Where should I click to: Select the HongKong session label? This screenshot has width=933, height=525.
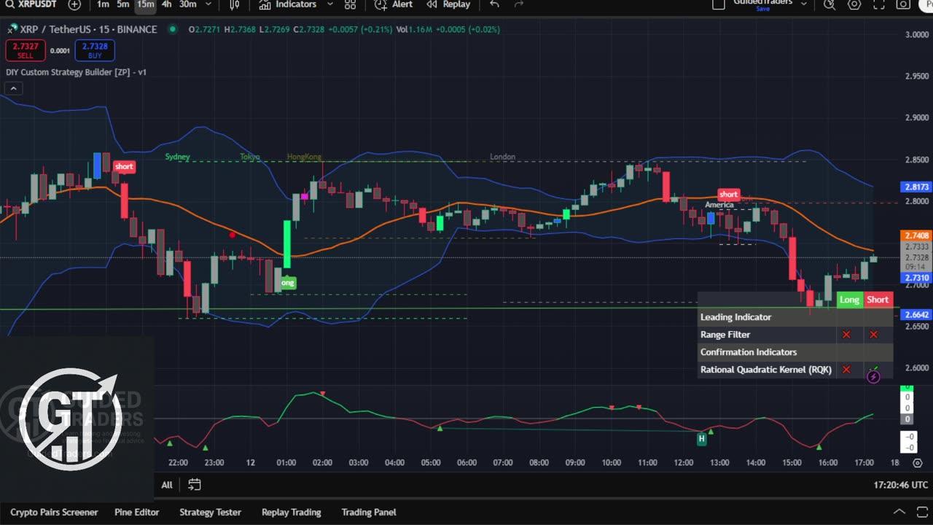pyautogui.click(x=304, y=157)
